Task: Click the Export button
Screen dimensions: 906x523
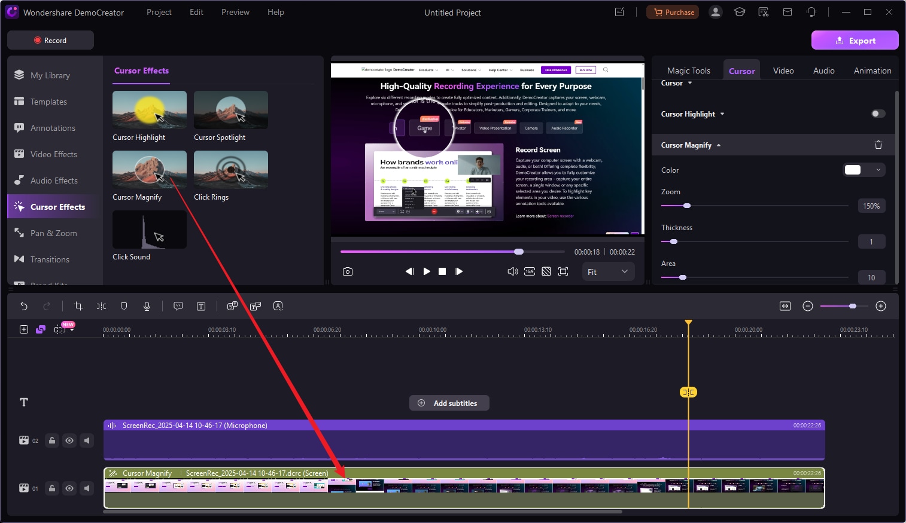Action: [855, 40]
